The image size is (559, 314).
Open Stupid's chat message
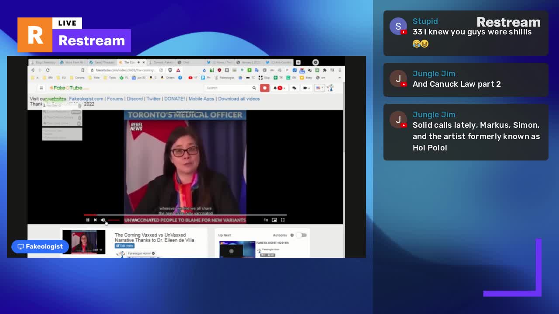tap(466, 33)
